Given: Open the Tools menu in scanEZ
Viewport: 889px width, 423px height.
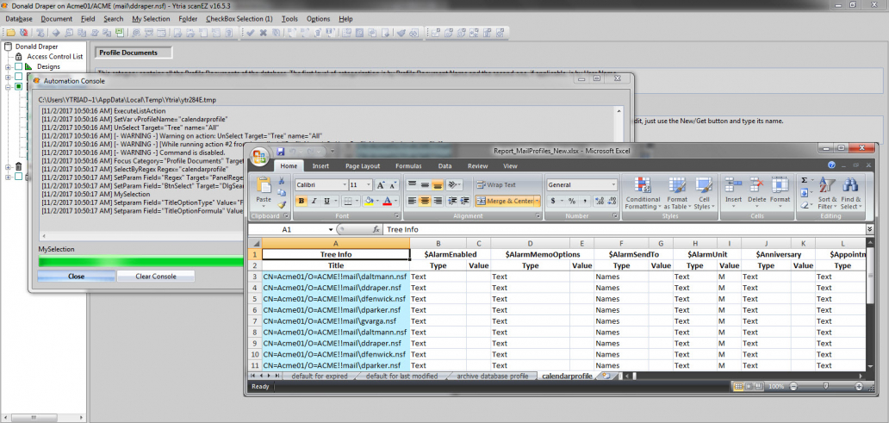Looking at the screenshot, I should click(x=289, y=19).
